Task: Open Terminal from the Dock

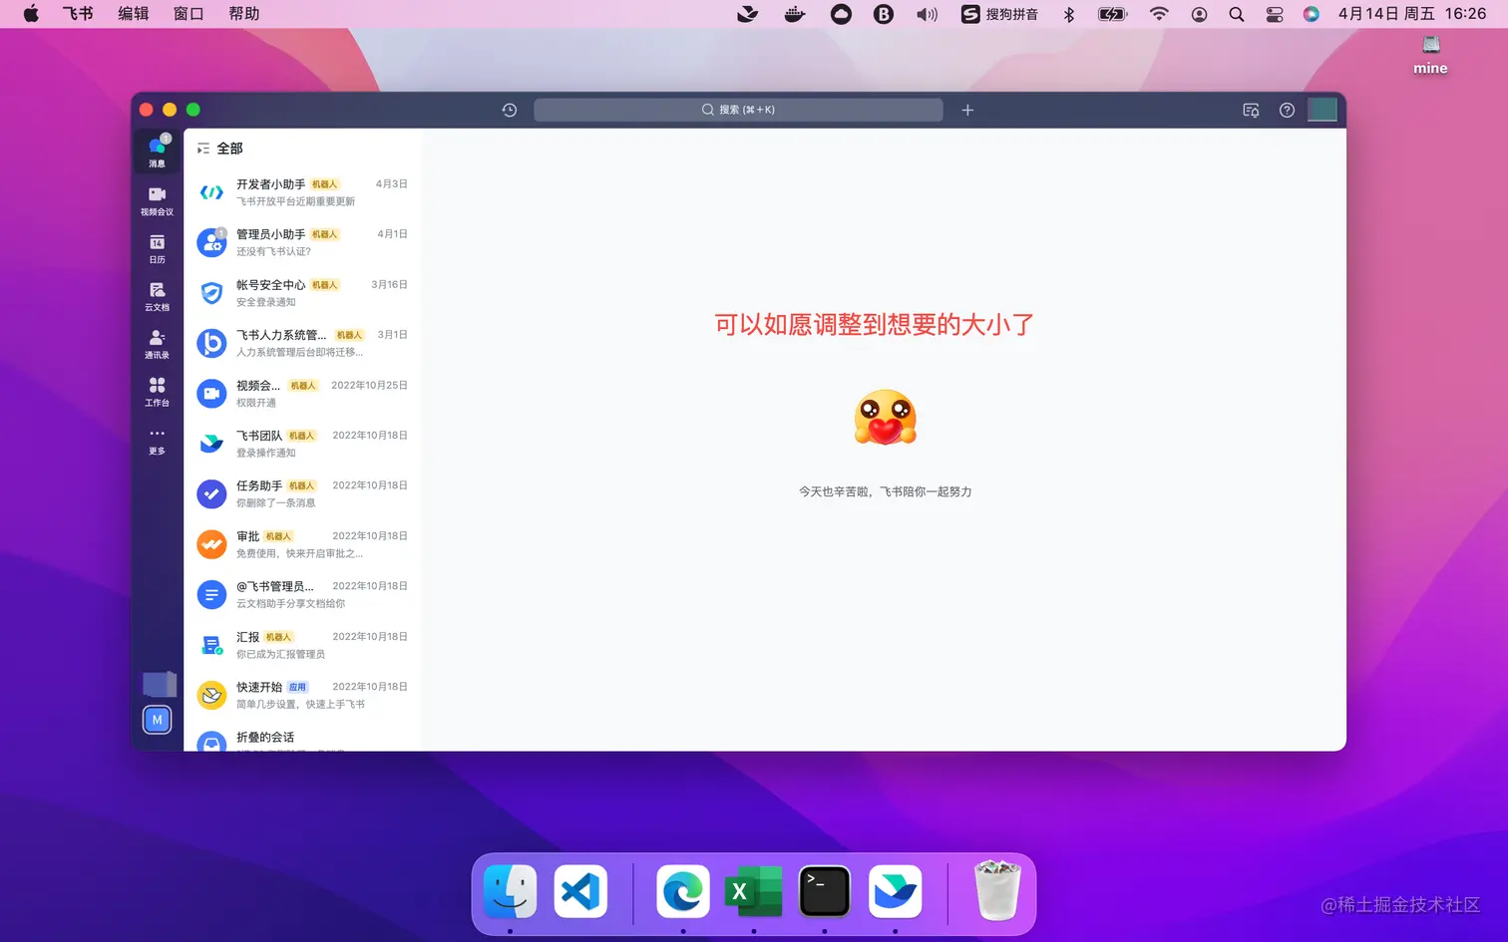Action: [825, 891]
